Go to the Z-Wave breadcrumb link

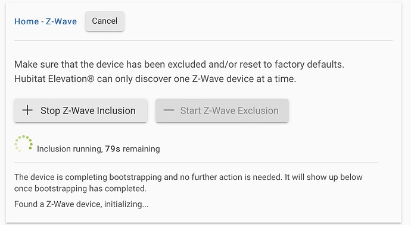click(61, 21)
